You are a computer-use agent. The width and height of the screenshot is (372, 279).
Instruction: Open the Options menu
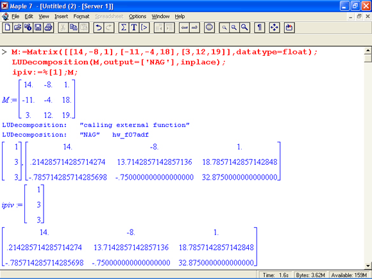click(x=137, y=17)
